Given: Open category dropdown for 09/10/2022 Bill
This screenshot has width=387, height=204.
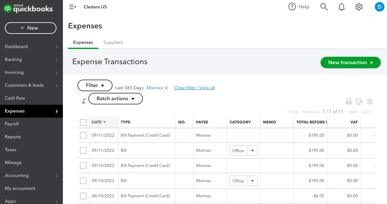Looking at the screenshot, I should (x=253, y=181).
